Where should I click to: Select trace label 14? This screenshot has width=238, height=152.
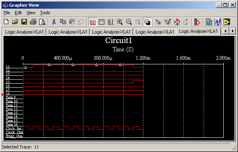(8, 78)
